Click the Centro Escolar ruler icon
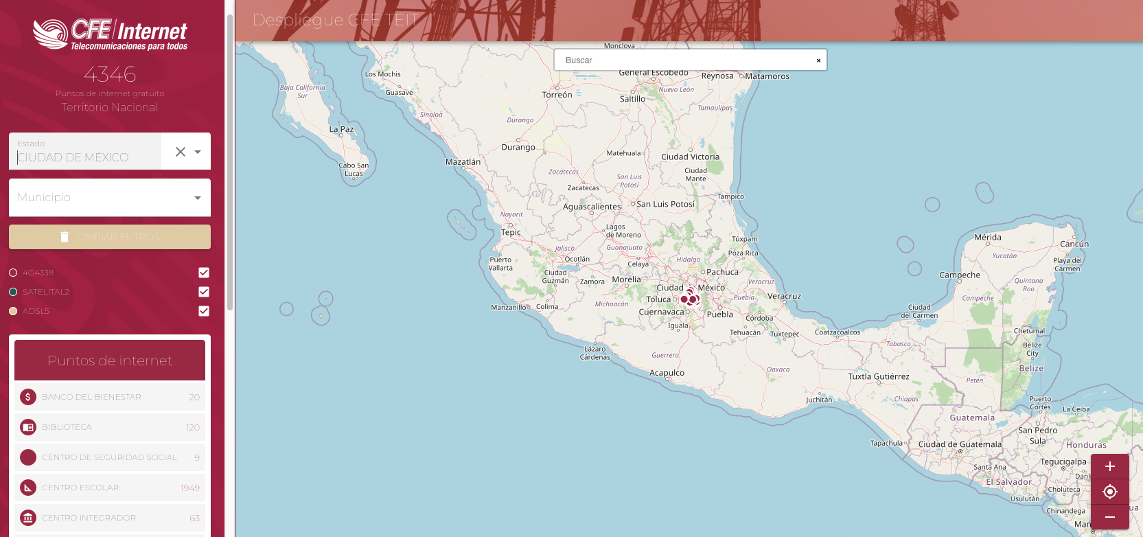 [x=28, y=488]
